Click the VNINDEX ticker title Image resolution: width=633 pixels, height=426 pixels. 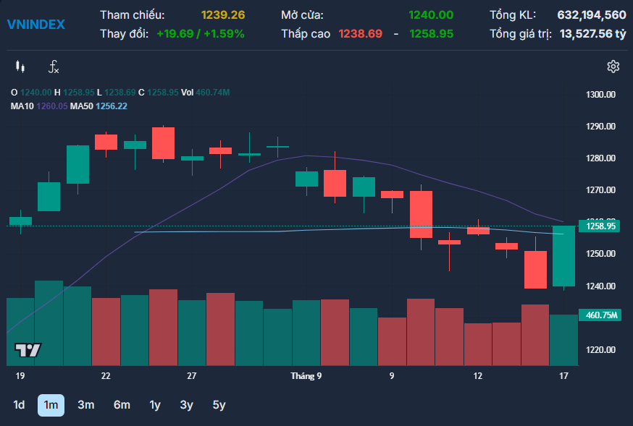click(36, 25)
